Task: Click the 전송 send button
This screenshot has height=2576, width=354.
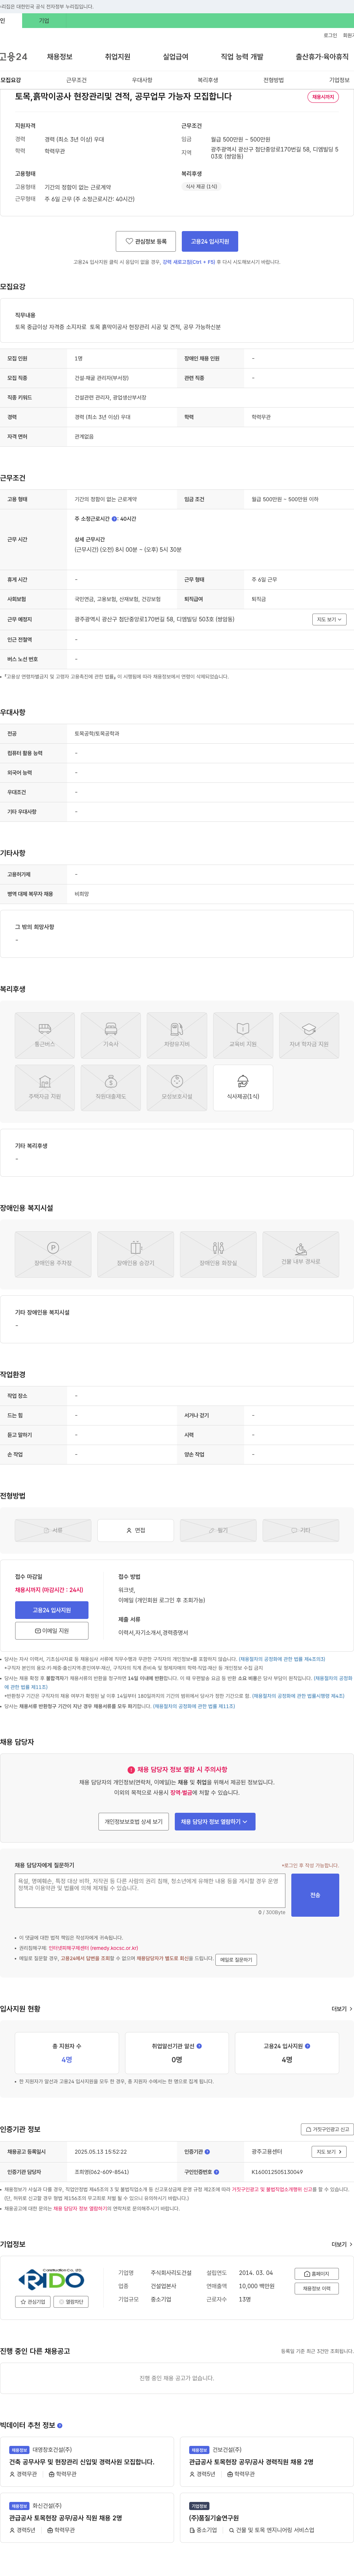Action: (x=315, y=1895)
